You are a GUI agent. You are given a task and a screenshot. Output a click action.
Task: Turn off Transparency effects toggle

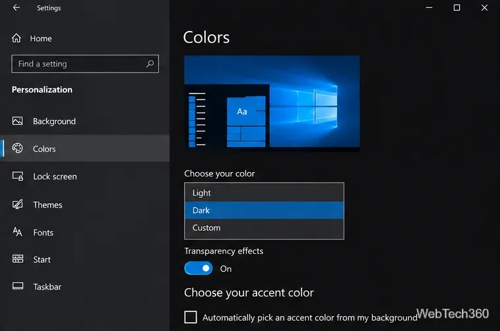pos(199,268)
